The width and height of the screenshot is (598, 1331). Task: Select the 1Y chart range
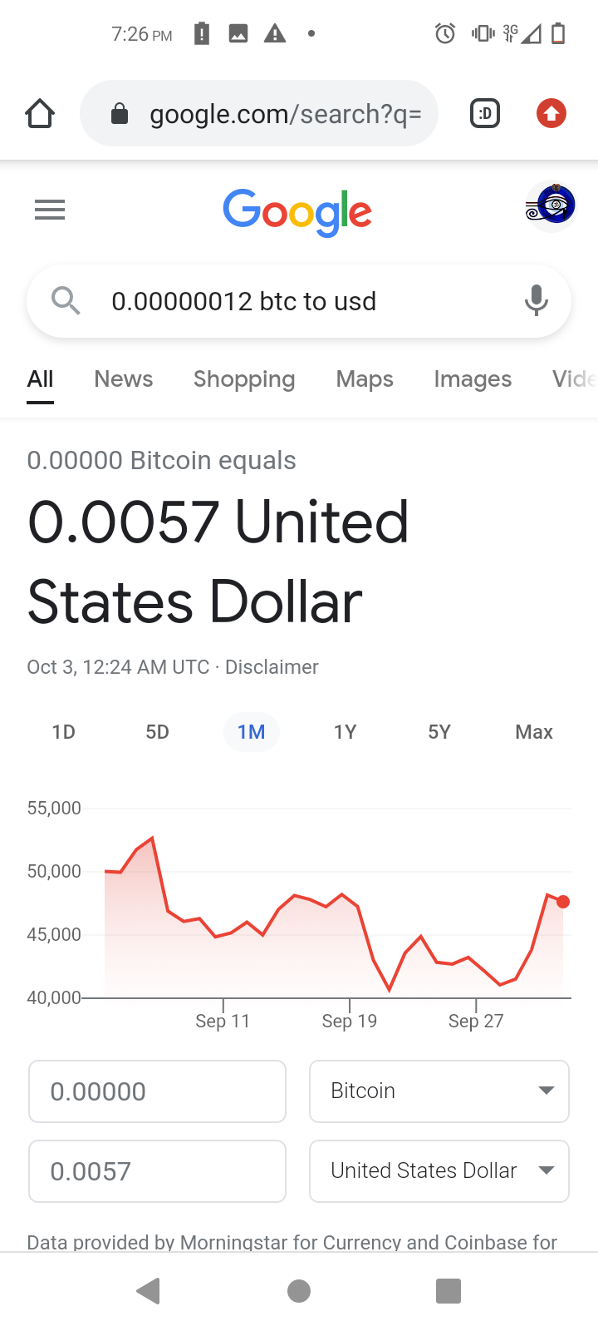tap(345, 732)
